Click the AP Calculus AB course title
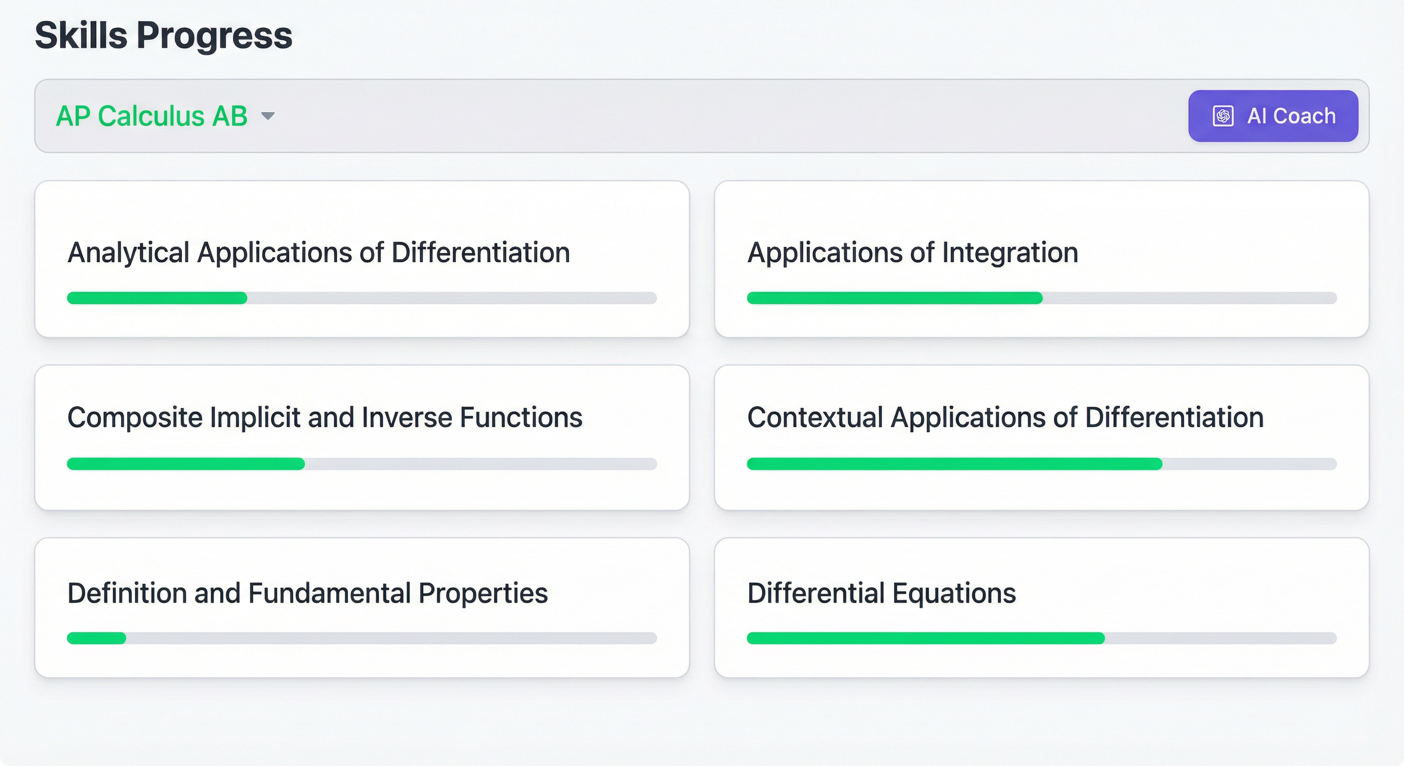The width and height of the screenshot is (1404, 766). (152, 116)
